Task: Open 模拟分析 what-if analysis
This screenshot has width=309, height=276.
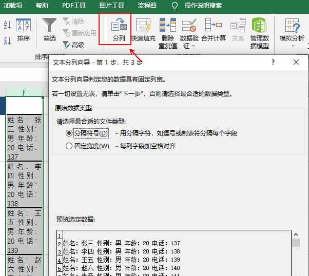Action: (x=292, y=33)
